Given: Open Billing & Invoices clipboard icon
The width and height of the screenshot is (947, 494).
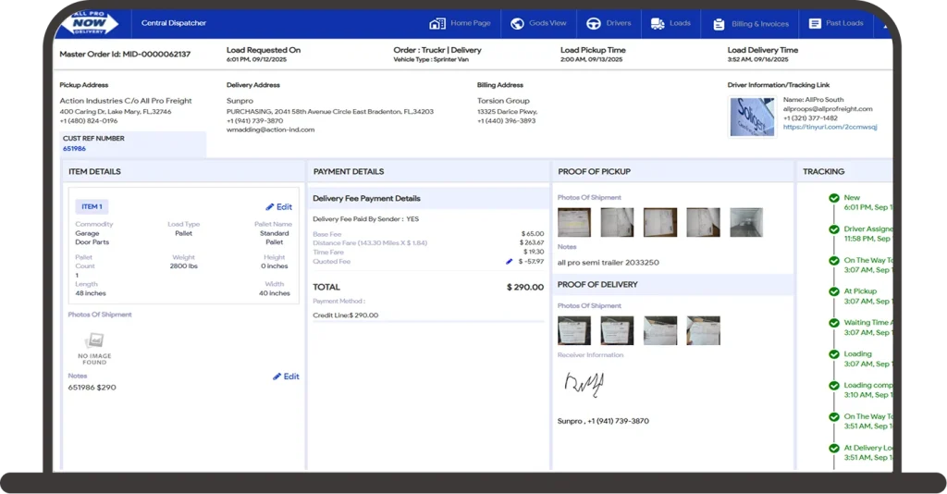Looking at the screenshot, I should (x=719, y=23).
